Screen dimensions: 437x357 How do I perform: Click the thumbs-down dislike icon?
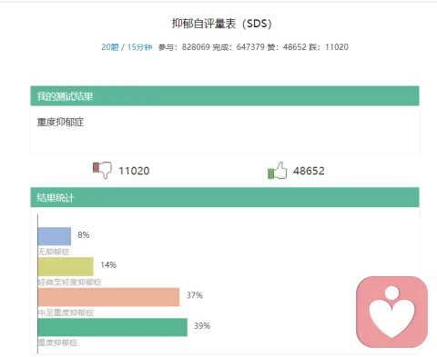pyautogui.click(x=102, y=170)
